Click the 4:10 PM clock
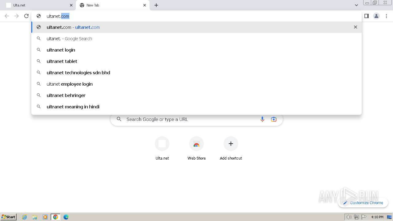This screenshot has width=393, height=221. 377,217
